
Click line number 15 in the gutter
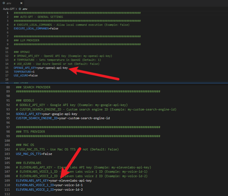[7, 68]
